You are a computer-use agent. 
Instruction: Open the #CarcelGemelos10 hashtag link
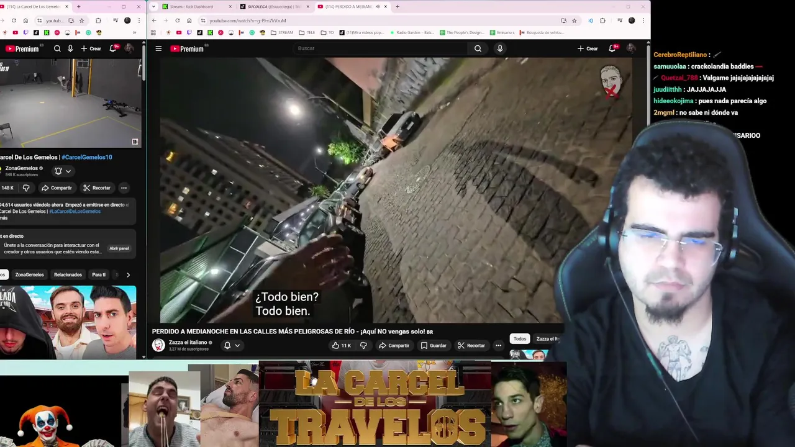pos(87,157)
